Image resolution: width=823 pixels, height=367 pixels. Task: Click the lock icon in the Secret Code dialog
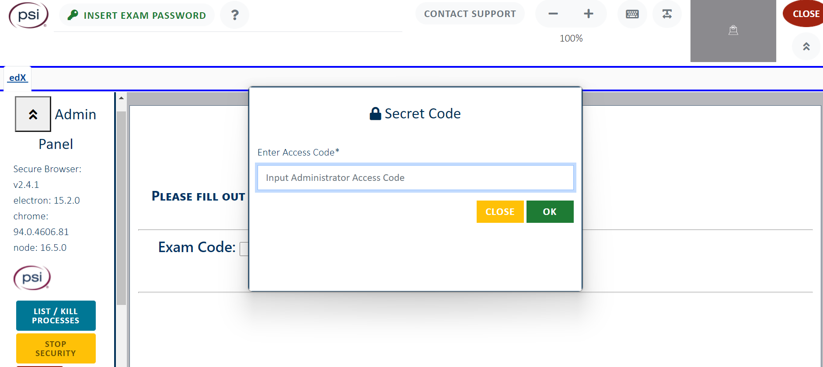(375, 113)
